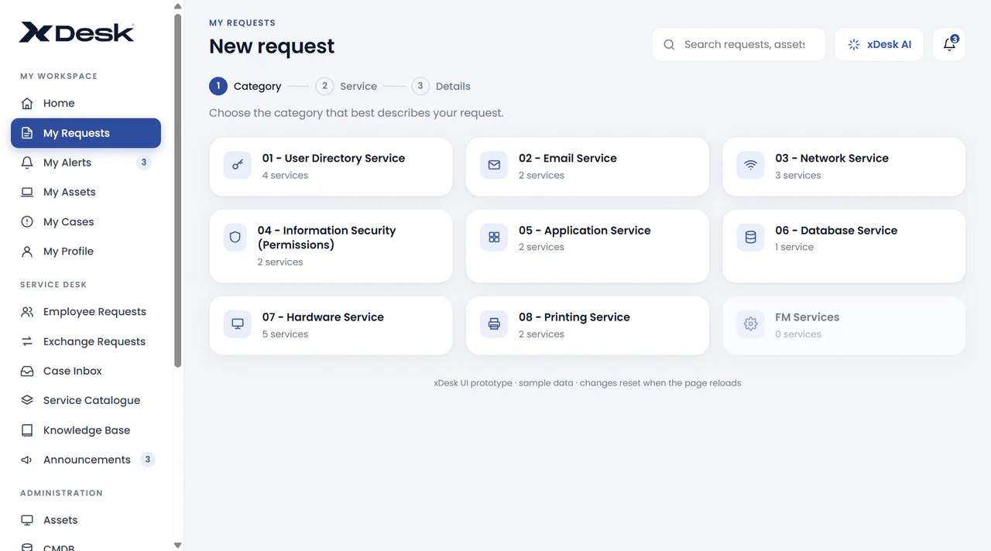
Task: Select step 1 Category in wizard
Action: (x=245, y=86)
